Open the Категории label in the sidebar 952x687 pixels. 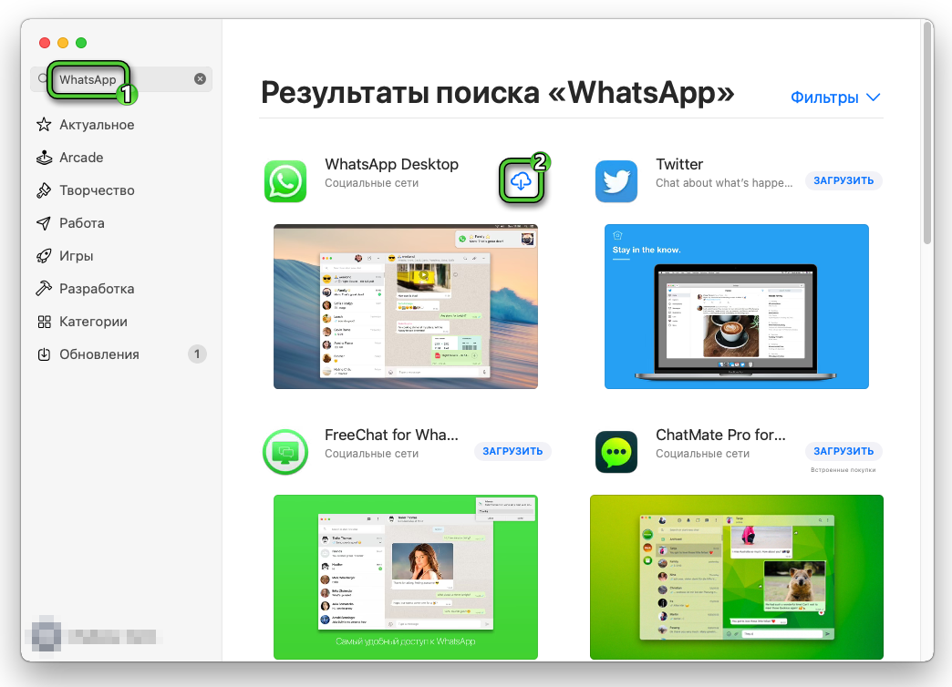(94, 321)
